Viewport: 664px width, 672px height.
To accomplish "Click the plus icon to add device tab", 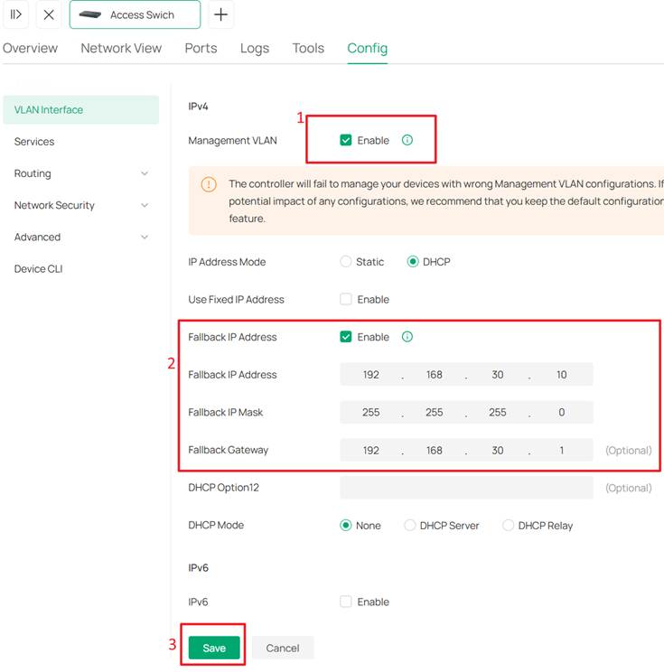I will pos(220,14).
